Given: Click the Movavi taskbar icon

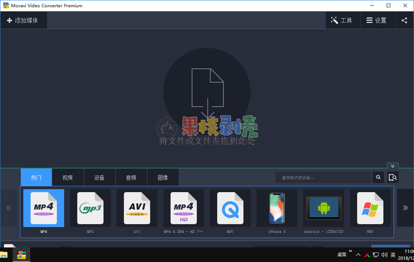Looking at the screenshot, I should (x=22, y=255).
